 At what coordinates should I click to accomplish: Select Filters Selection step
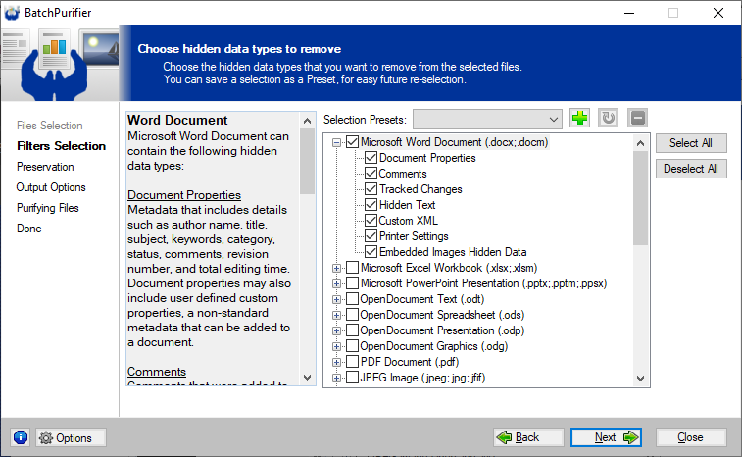tap(61, 146)
